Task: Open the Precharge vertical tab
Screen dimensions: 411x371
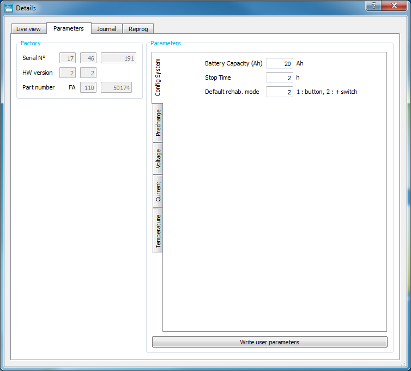Action: coord(158,123)
